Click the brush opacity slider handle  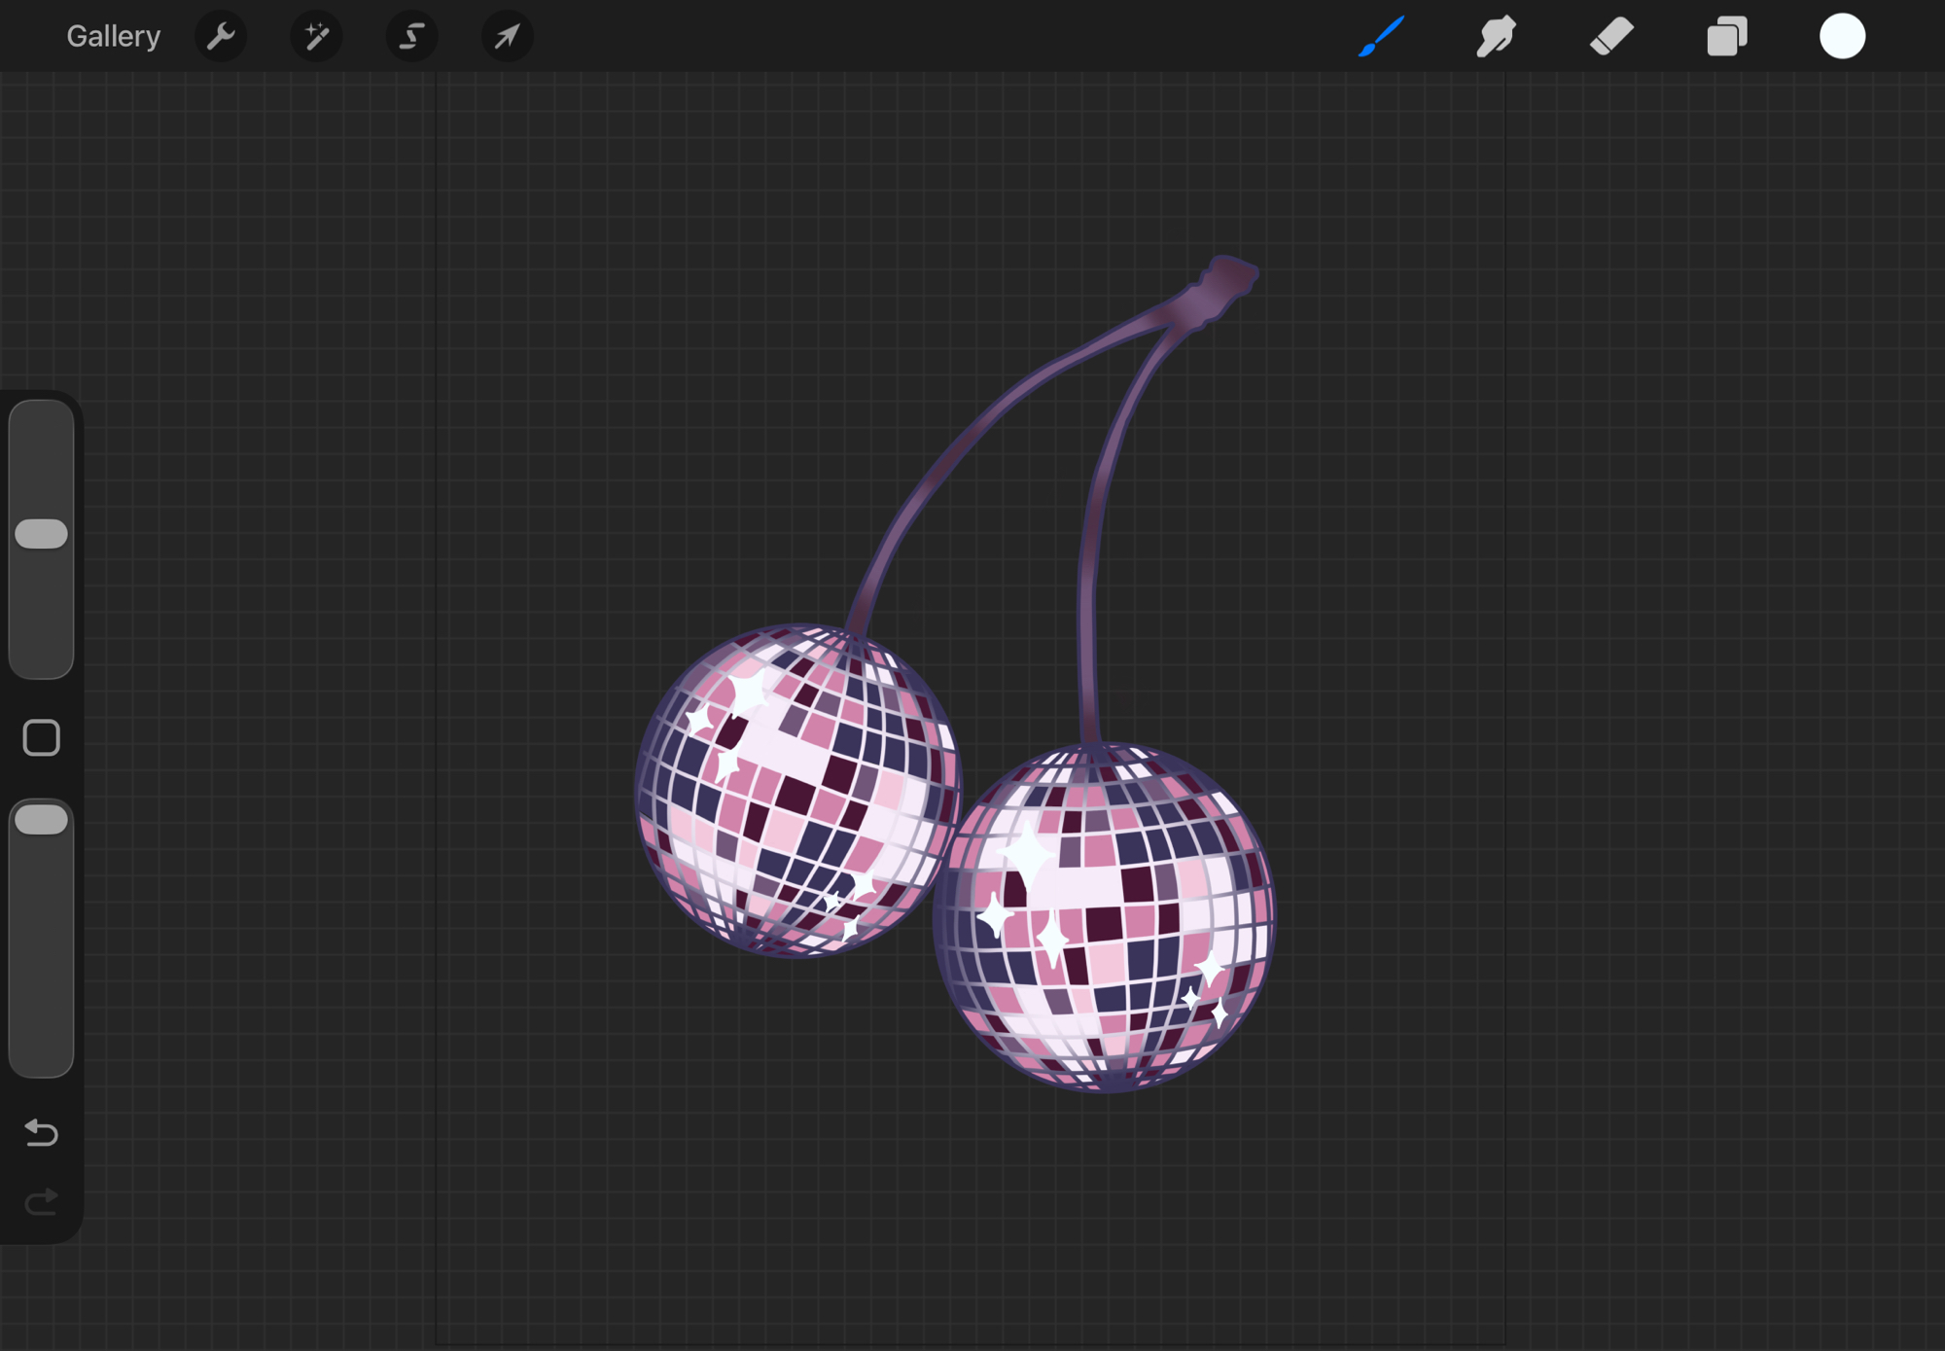[x=42, y=820]
